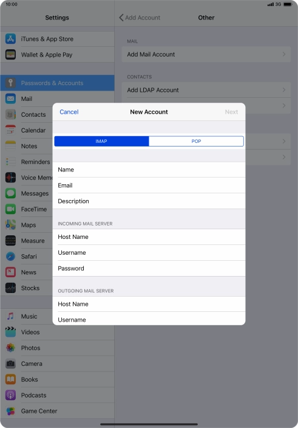This screenshot has height=428, width=298.
Task: Tap the Photos flower icon
Action: click(10, 348)
